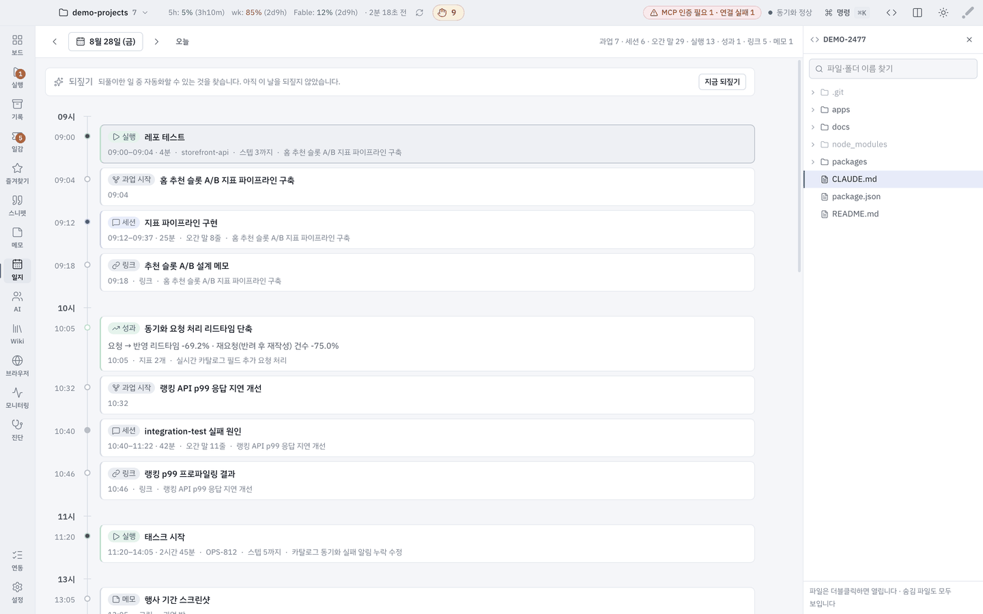Screen dimensions: 983x614
Task: Close the DEMO-2477 file panel
Action: pos(969,40)
